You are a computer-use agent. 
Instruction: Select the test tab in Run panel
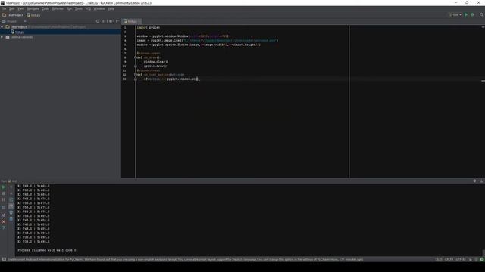[13, 181]
